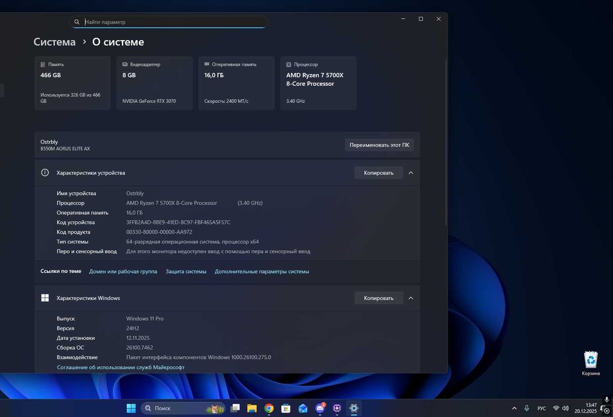Focus the 'Найти параметр' search field
This screenshot has width=613, height=417.
pos(169,22)
